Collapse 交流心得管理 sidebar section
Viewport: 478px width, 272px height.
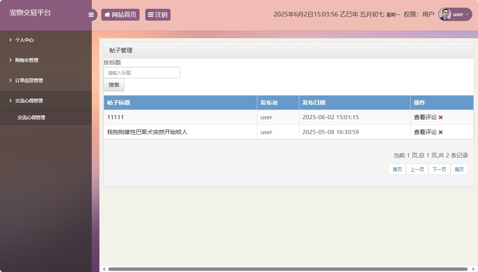[x=46, y=100]
